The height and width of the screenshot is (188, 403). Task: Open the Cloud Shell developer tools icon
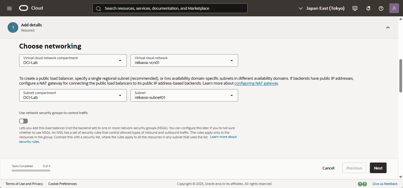355,8
